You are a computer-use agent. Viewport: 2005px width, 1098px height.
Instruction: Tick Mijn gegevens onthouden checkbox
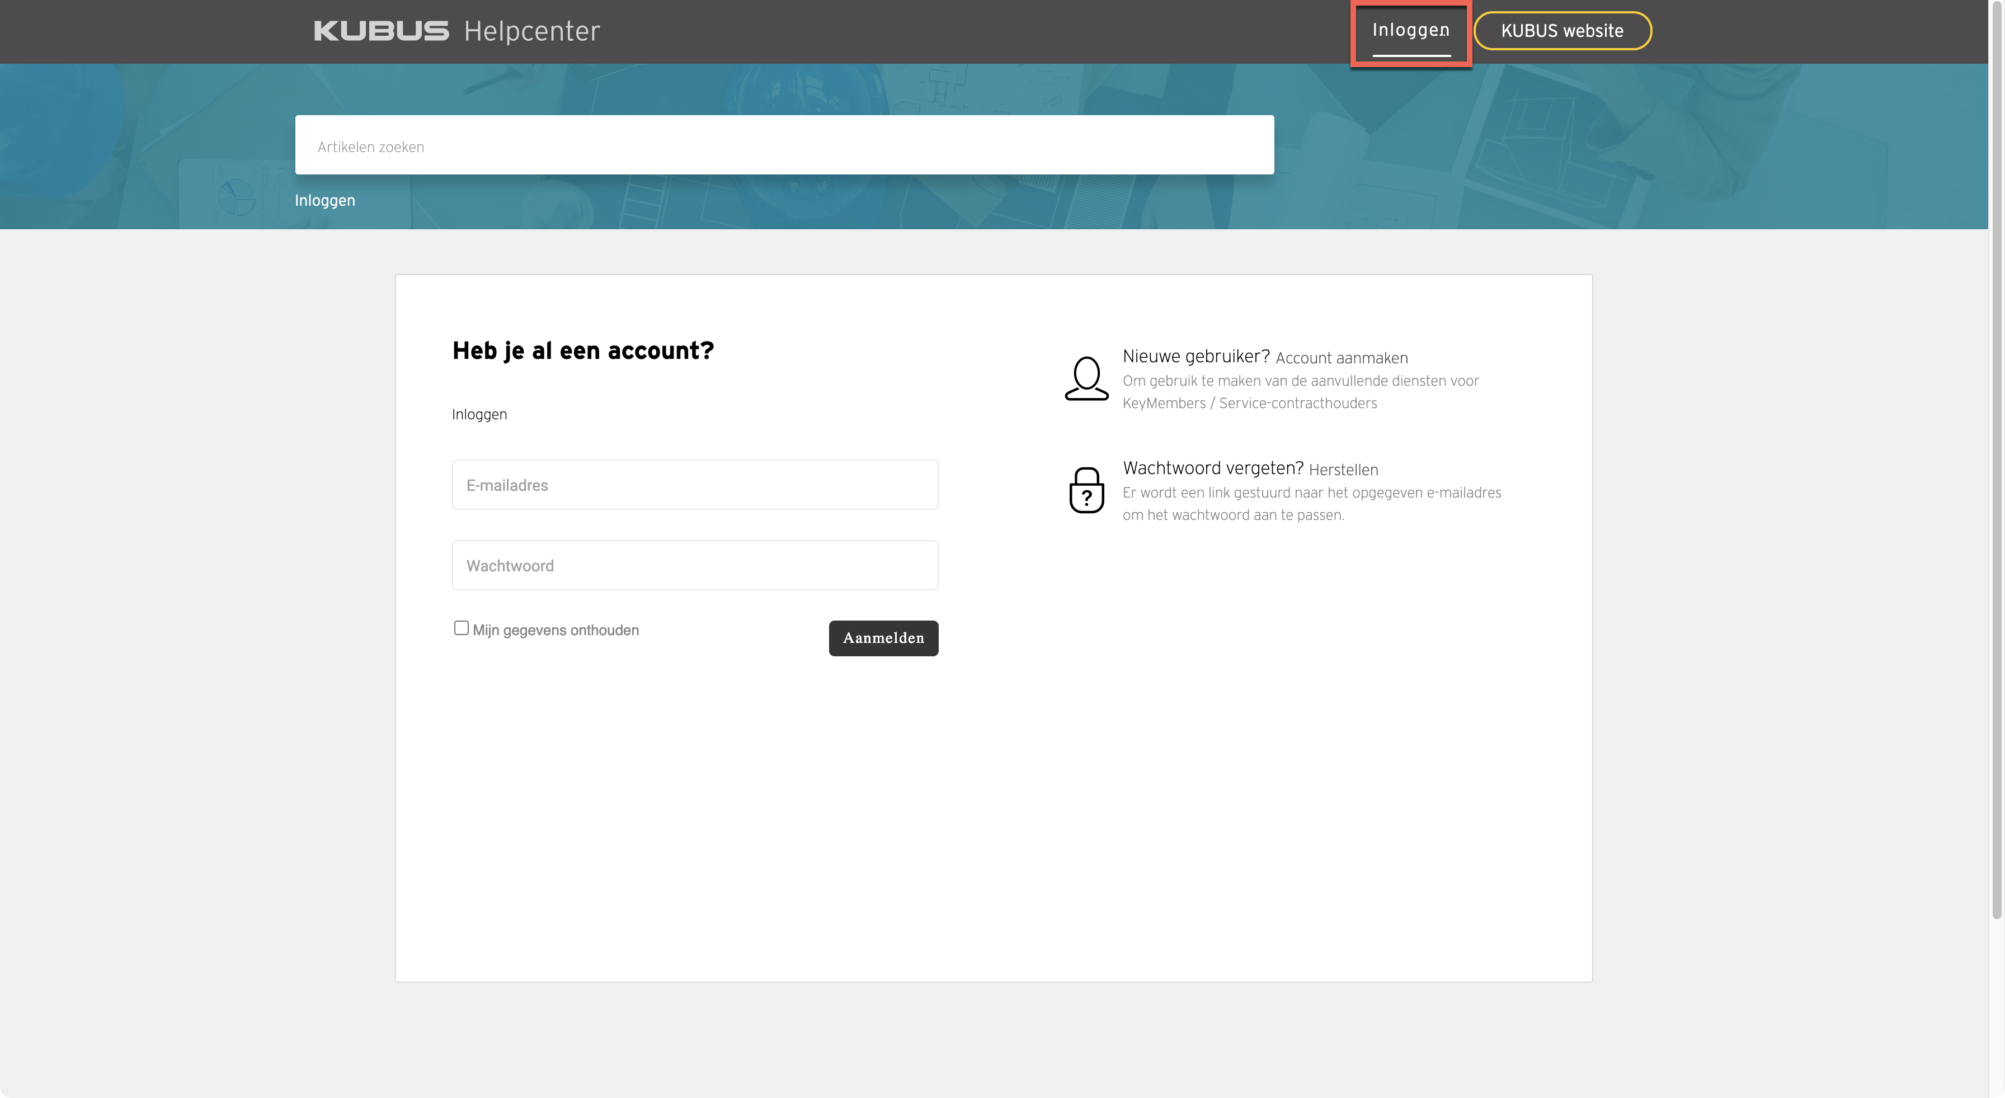click(461, 628)
